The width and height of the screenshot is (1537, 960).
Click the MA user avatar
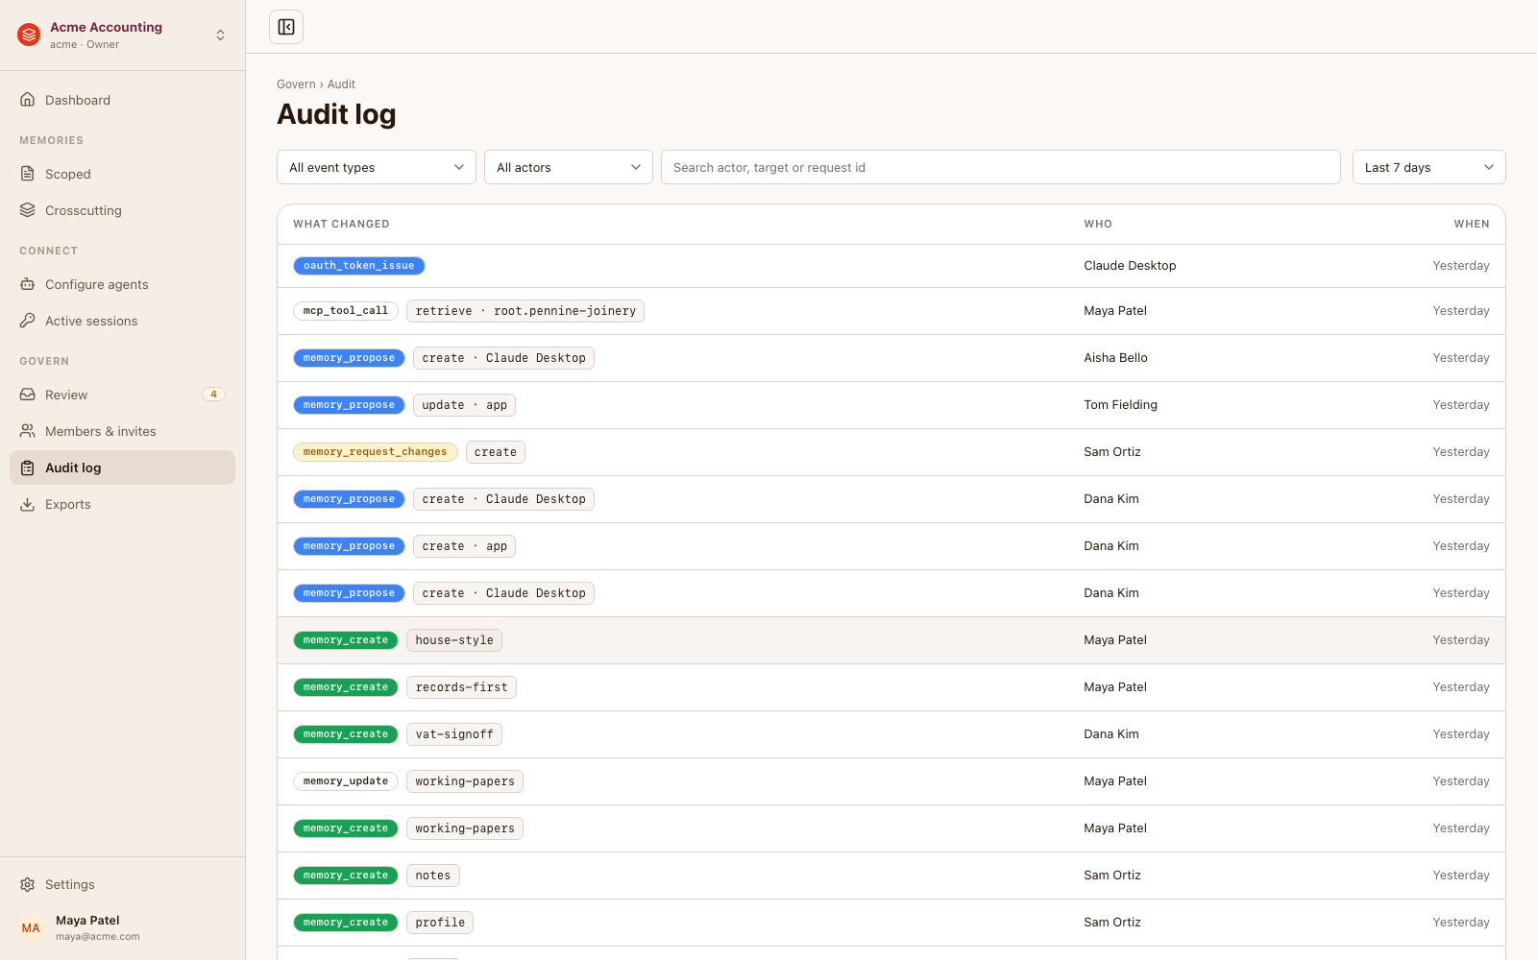pos(31,928)
